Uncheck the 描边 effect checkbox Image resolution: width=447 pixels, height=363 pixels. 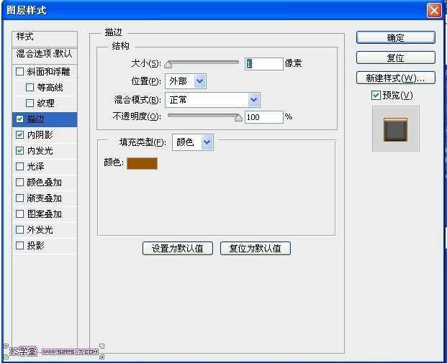(19, 119)
